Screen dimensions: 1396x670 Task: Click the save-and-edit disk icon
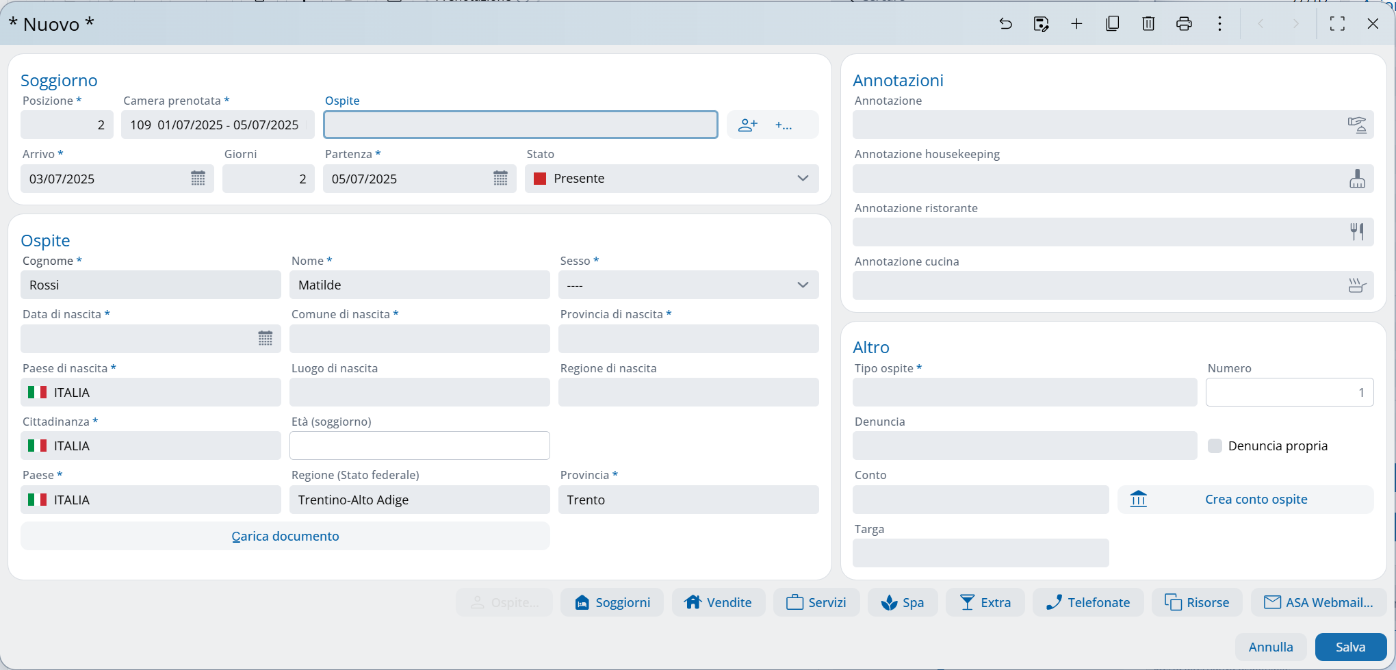1041,24
